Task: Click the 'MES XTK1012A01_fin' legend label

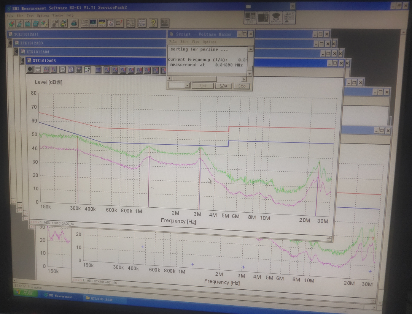Action: [x=102, y=281]
